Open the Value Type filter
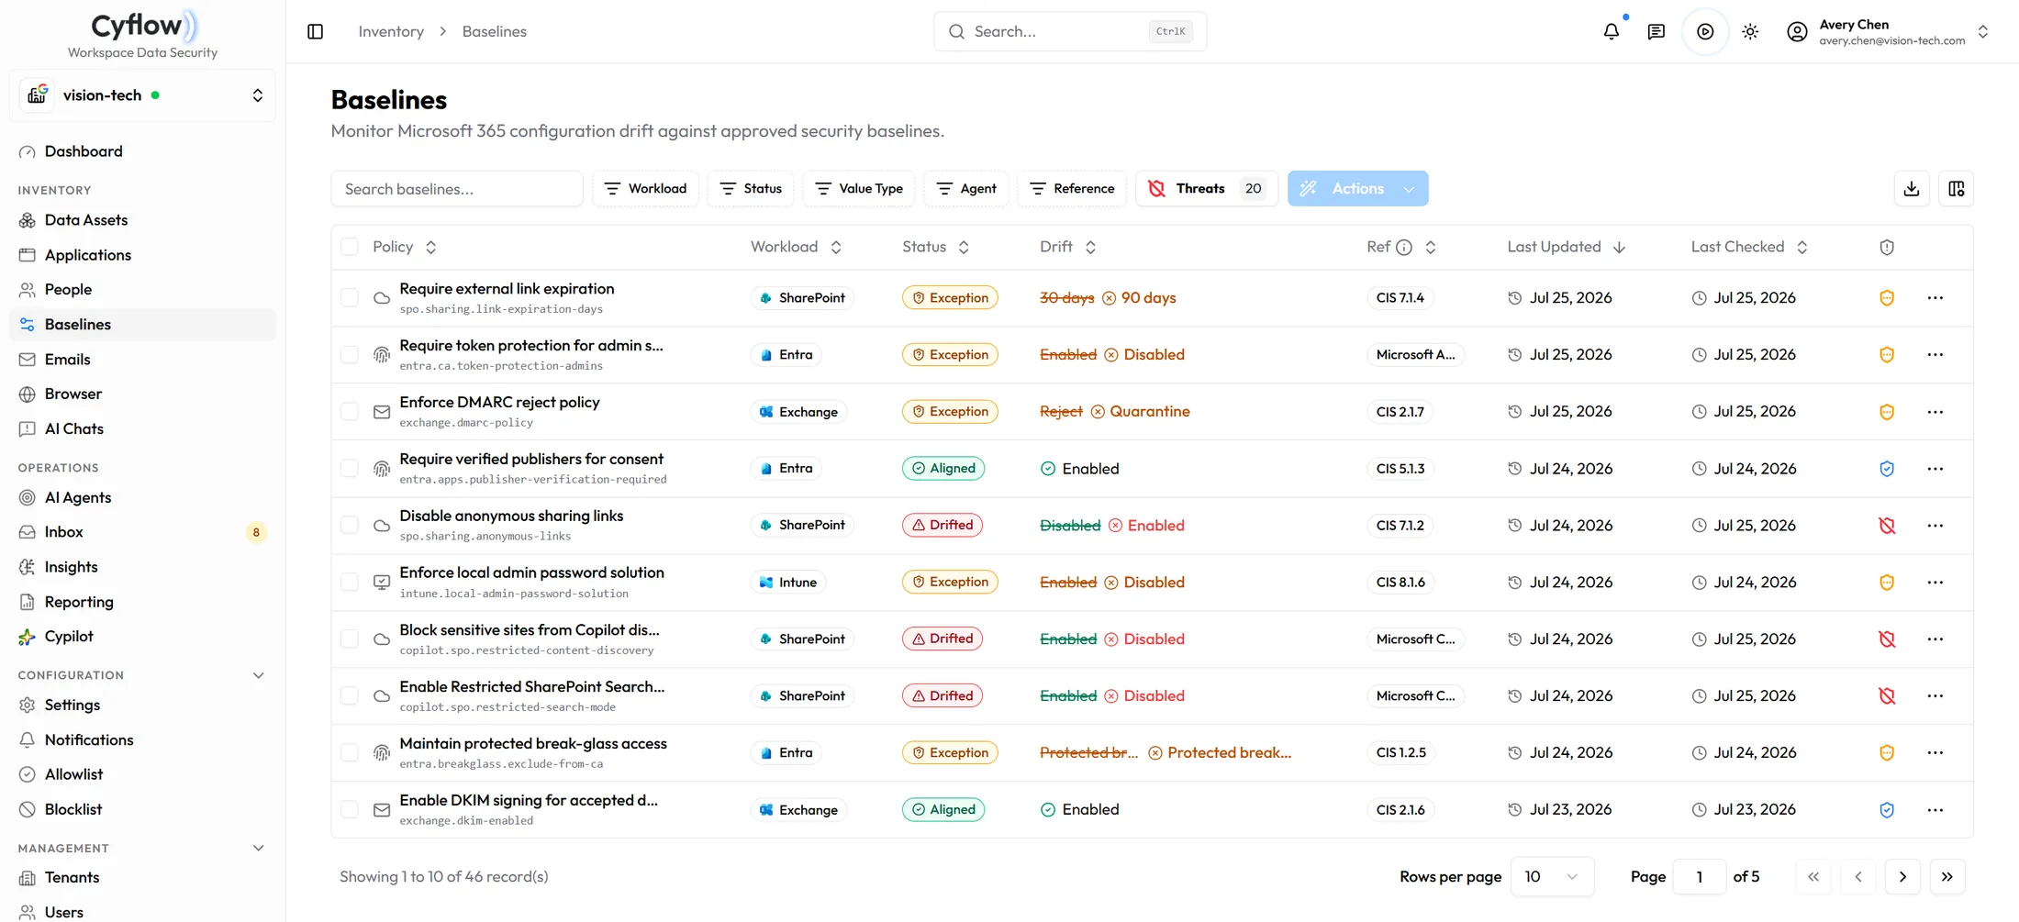Image resolution: width=2019 pixels, height=922 pixels. pyautogui.click(x=859, y=188)
